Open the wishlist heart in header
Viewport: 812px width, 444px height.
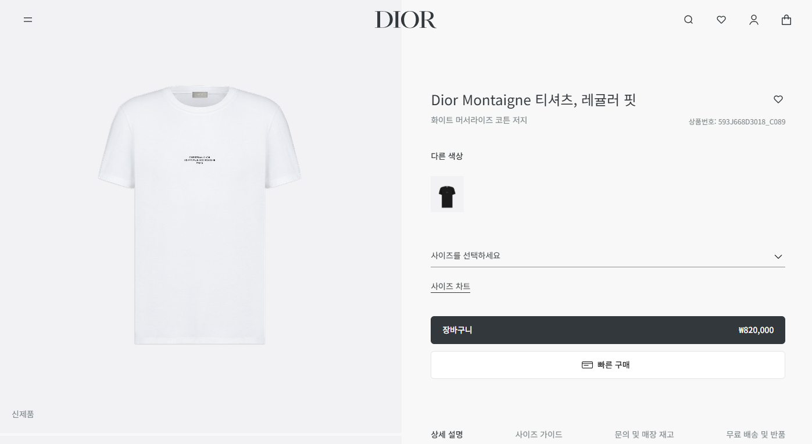[721, 20]
